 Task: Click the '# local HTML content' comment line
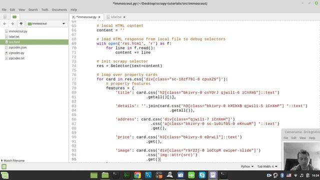coord(120,25)
